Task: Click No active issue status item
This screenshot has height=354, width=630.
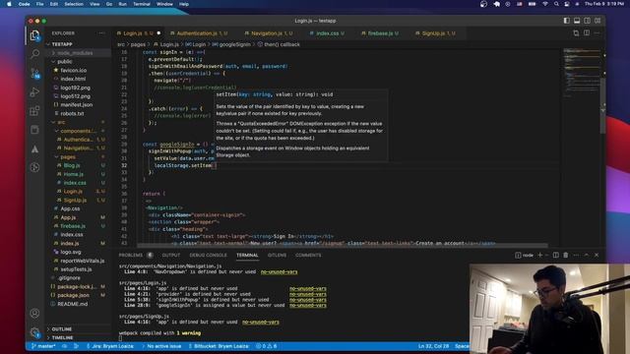Action: click(x=161, y=346)
